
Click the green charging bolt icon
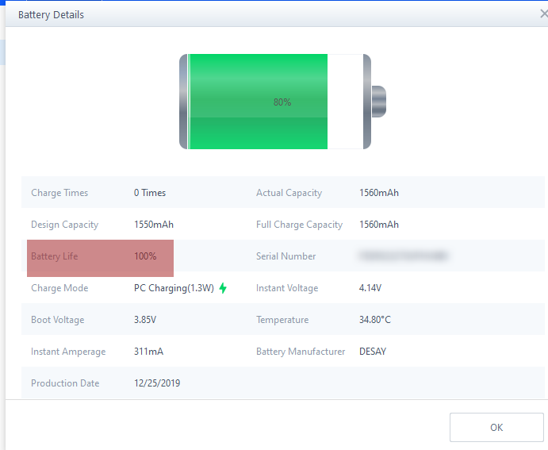(x=223, y=288)
